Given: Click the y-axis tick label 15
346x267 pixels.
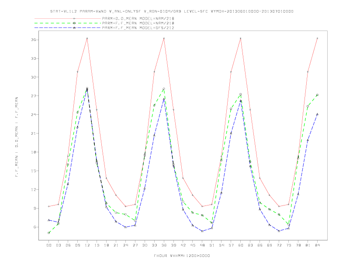Looking at the screenshot, I should click(33, 171).
